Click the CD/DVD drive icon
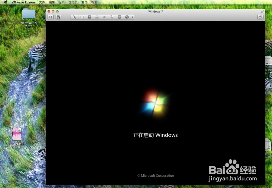The image size is (272, 188). pyautogui.click(x=97, y=17)
